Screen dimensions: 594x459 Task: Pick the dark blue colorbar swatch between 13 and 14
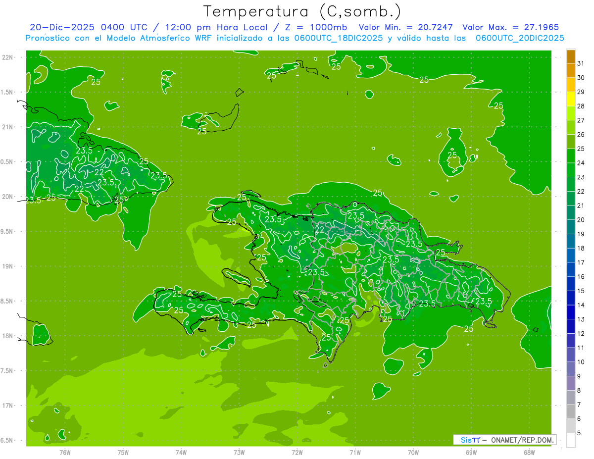[x=571, y=312]
